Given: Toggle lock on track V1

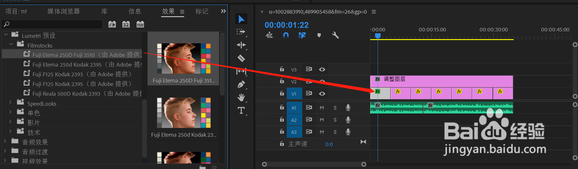Looking at the screenshot, I should [282, 93].
